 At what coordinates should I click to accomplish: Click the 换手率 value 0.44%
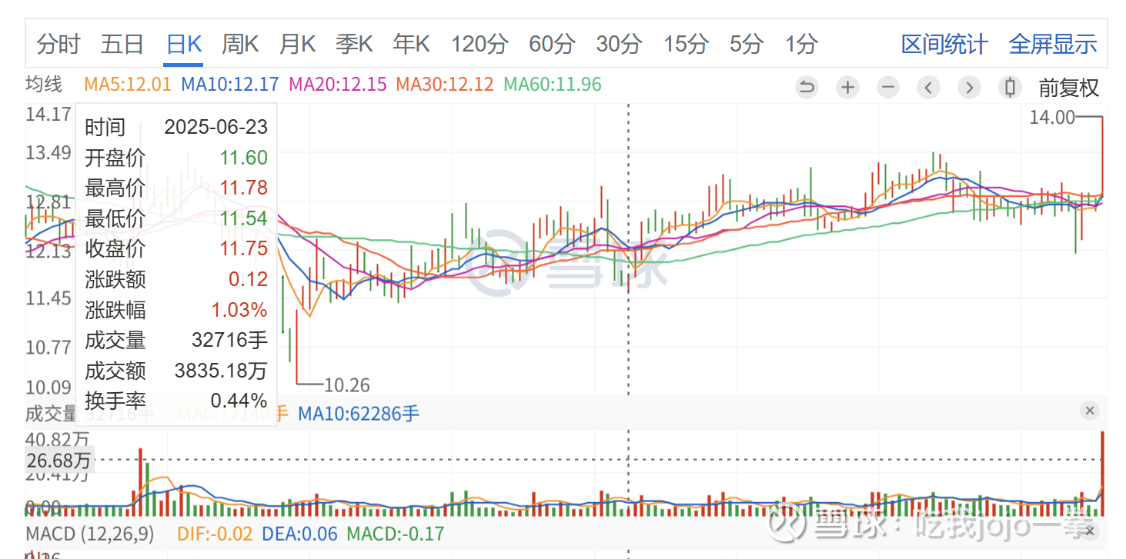(239, 401)
